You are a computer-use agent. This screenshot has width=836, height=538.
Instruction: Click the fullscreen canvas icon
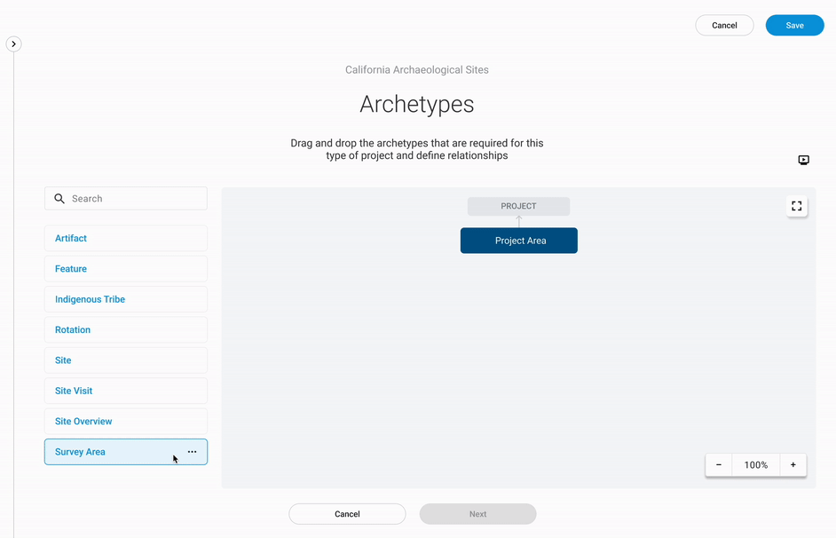(x=796, y=206)
